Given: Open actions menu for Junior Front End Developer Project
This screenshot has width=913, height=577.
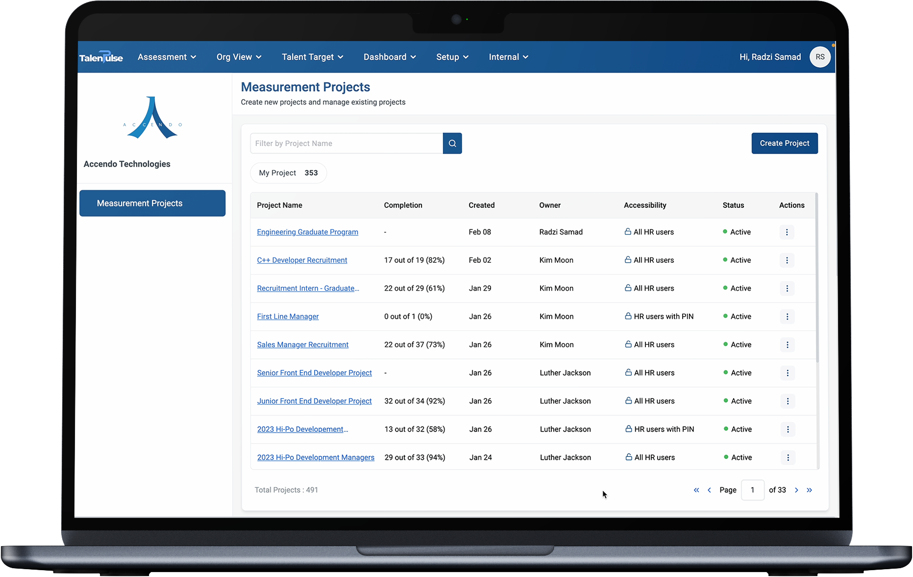Looking at the screenshot, I should [x=788, y=401].
